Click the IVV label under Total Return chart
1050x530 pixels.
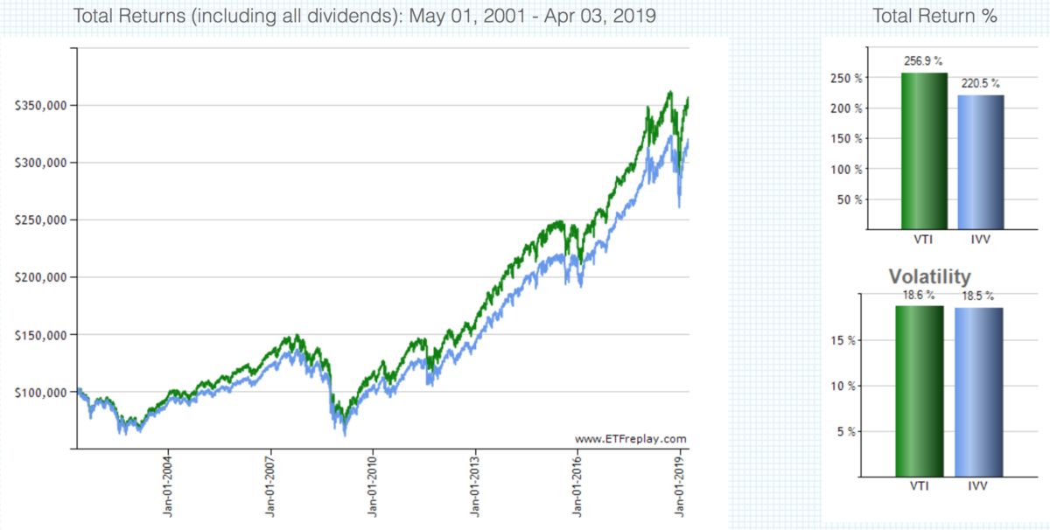pyautogui.click(x=981, y=238)
